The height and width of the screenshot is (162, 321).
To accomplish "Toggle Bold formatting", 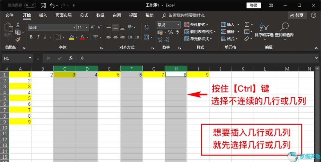I will 31,37.
